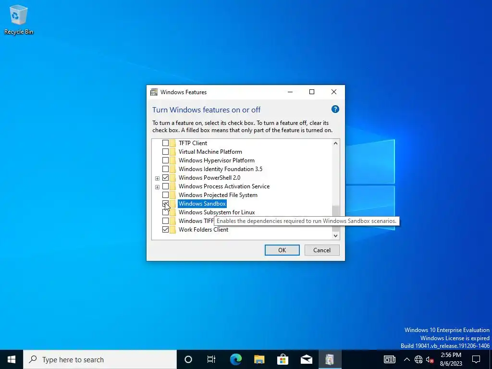Open Microsoft Store from the taskbar
Screen dimensions: 492x369
(x=283, y=359)
